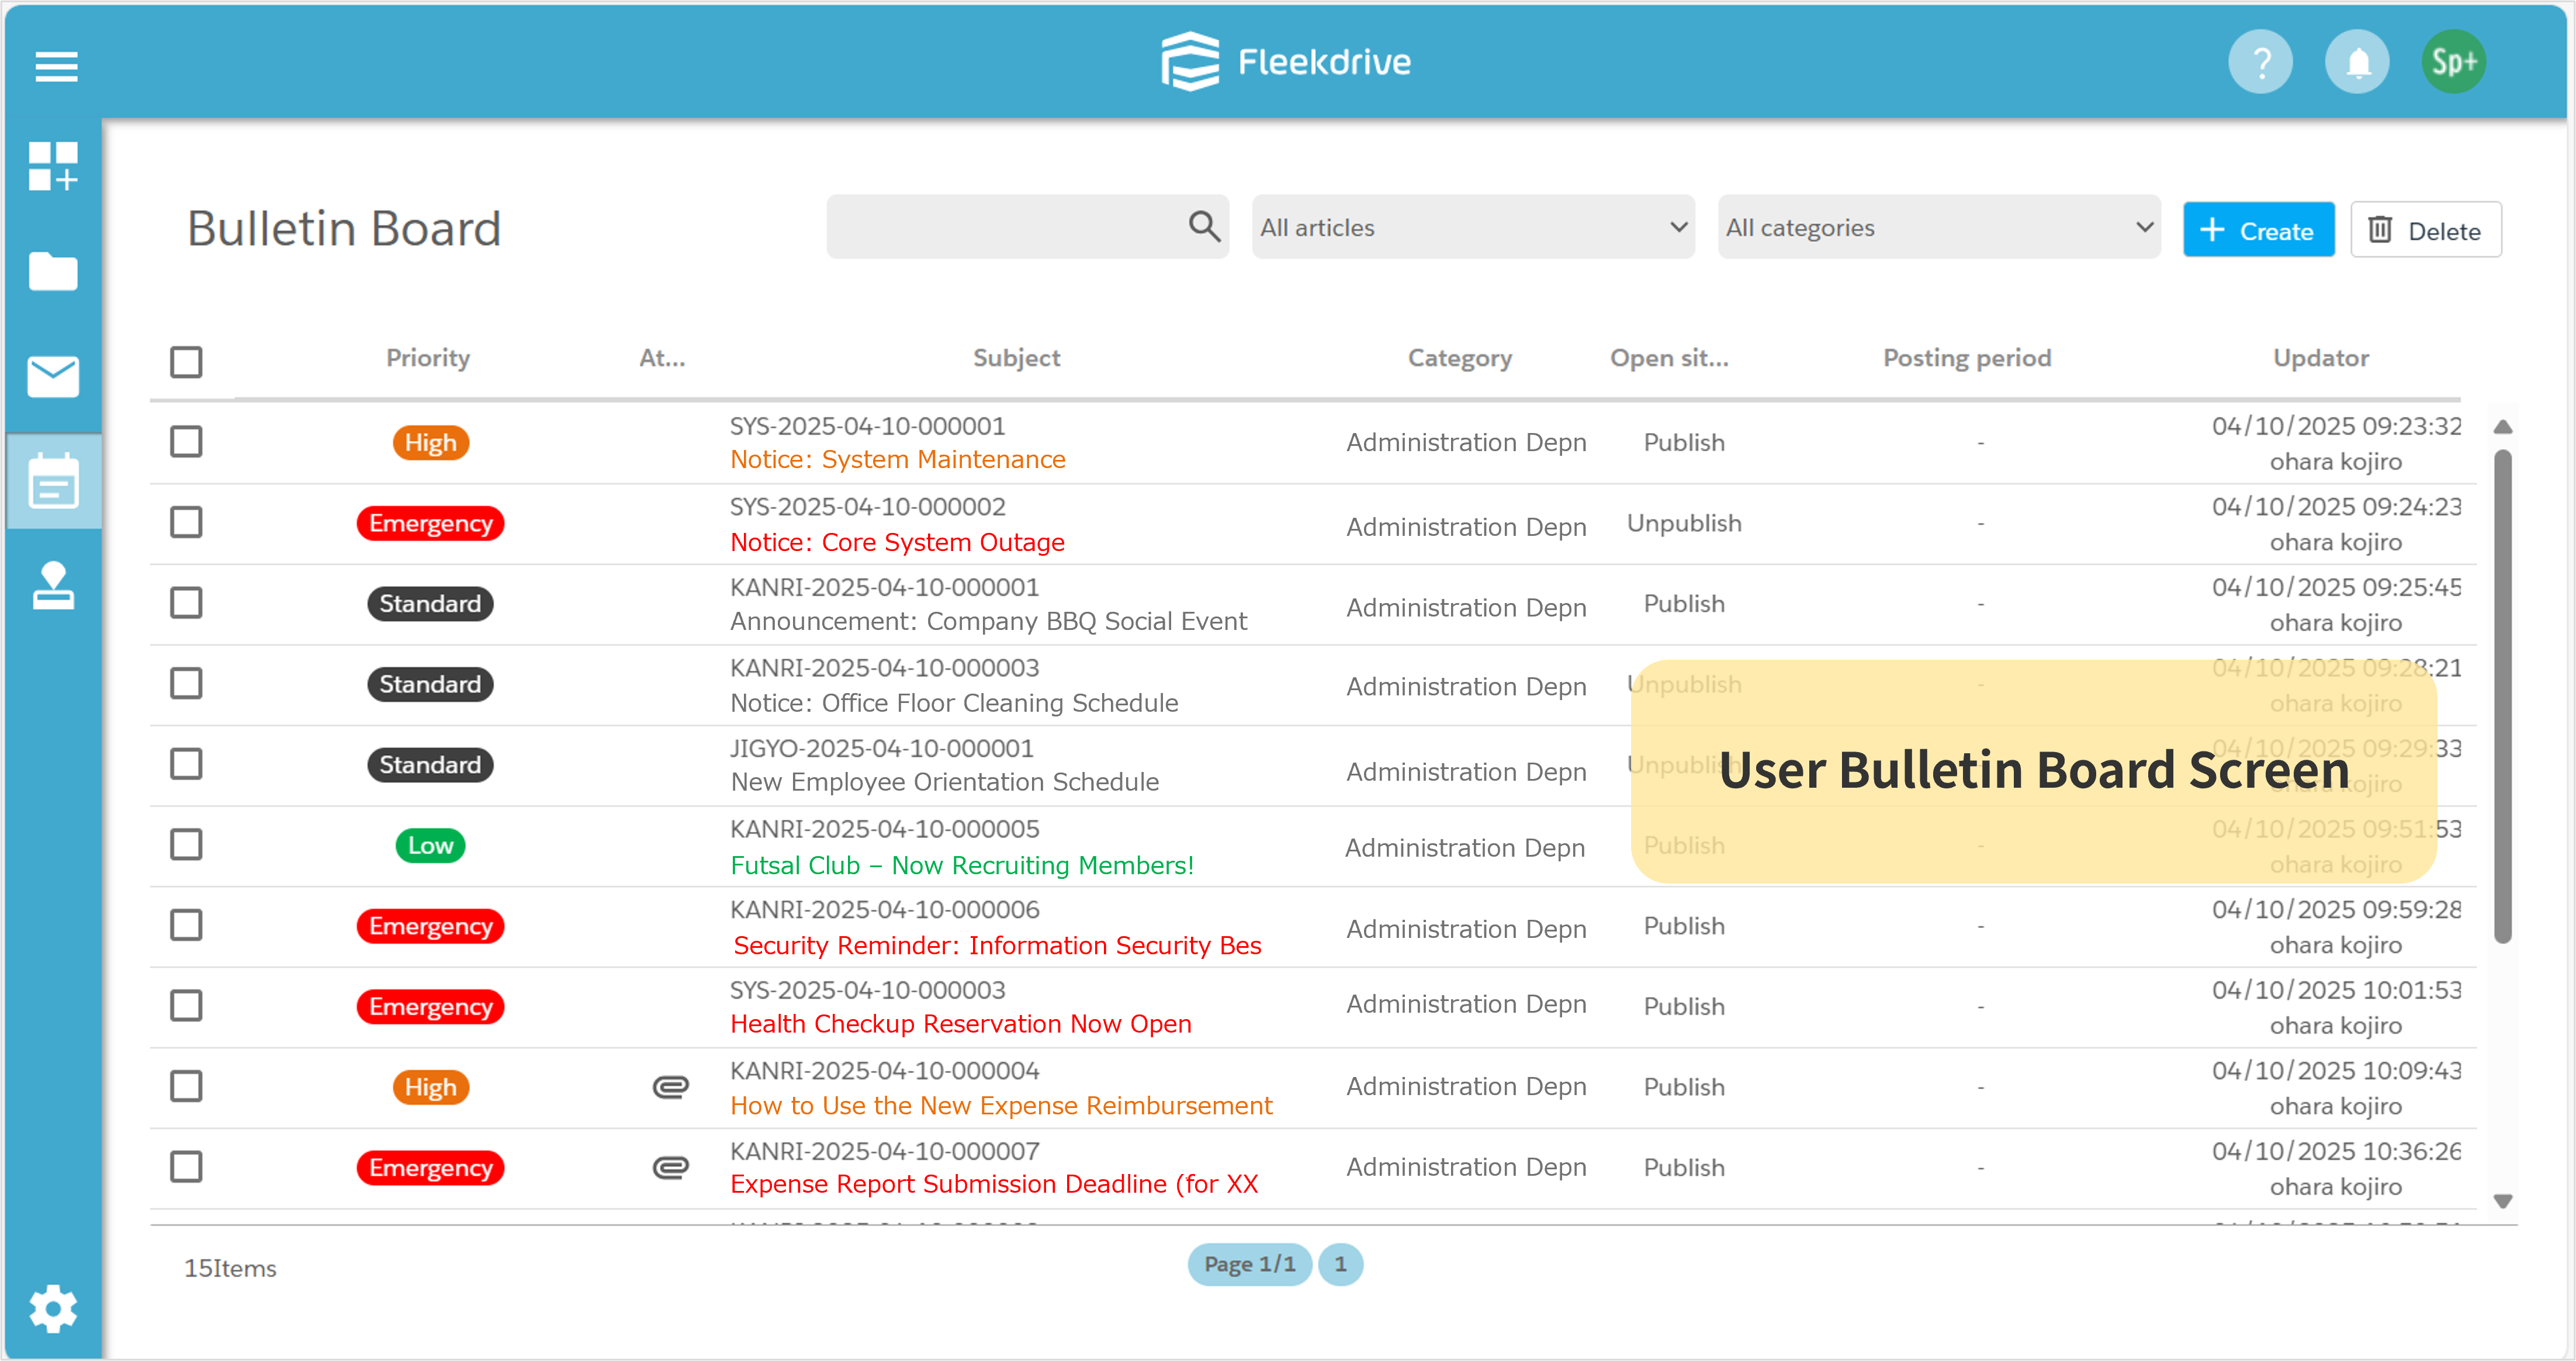Click the Create button
This screenshot has height=1361, width=2576.
pos(2258,230)
